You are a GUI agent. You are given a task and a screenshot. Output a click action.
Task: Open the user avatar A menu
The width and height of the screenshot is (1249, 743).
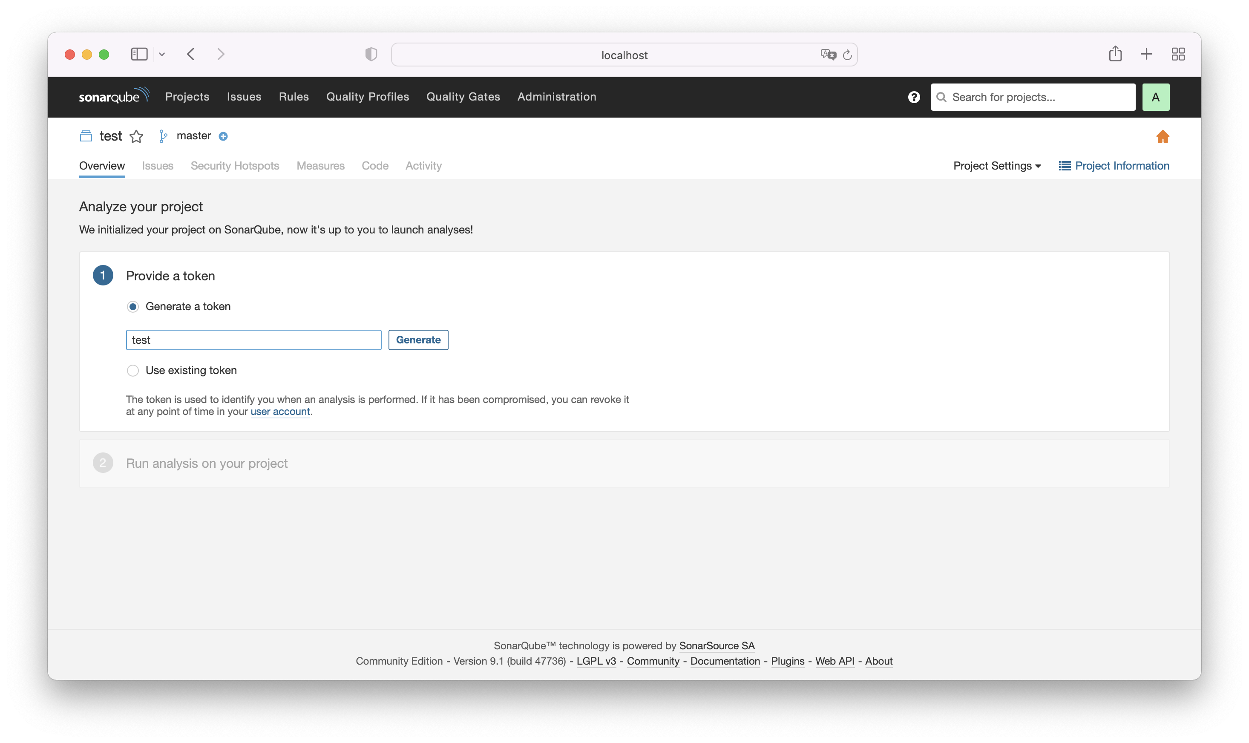tap(1155, 97)
